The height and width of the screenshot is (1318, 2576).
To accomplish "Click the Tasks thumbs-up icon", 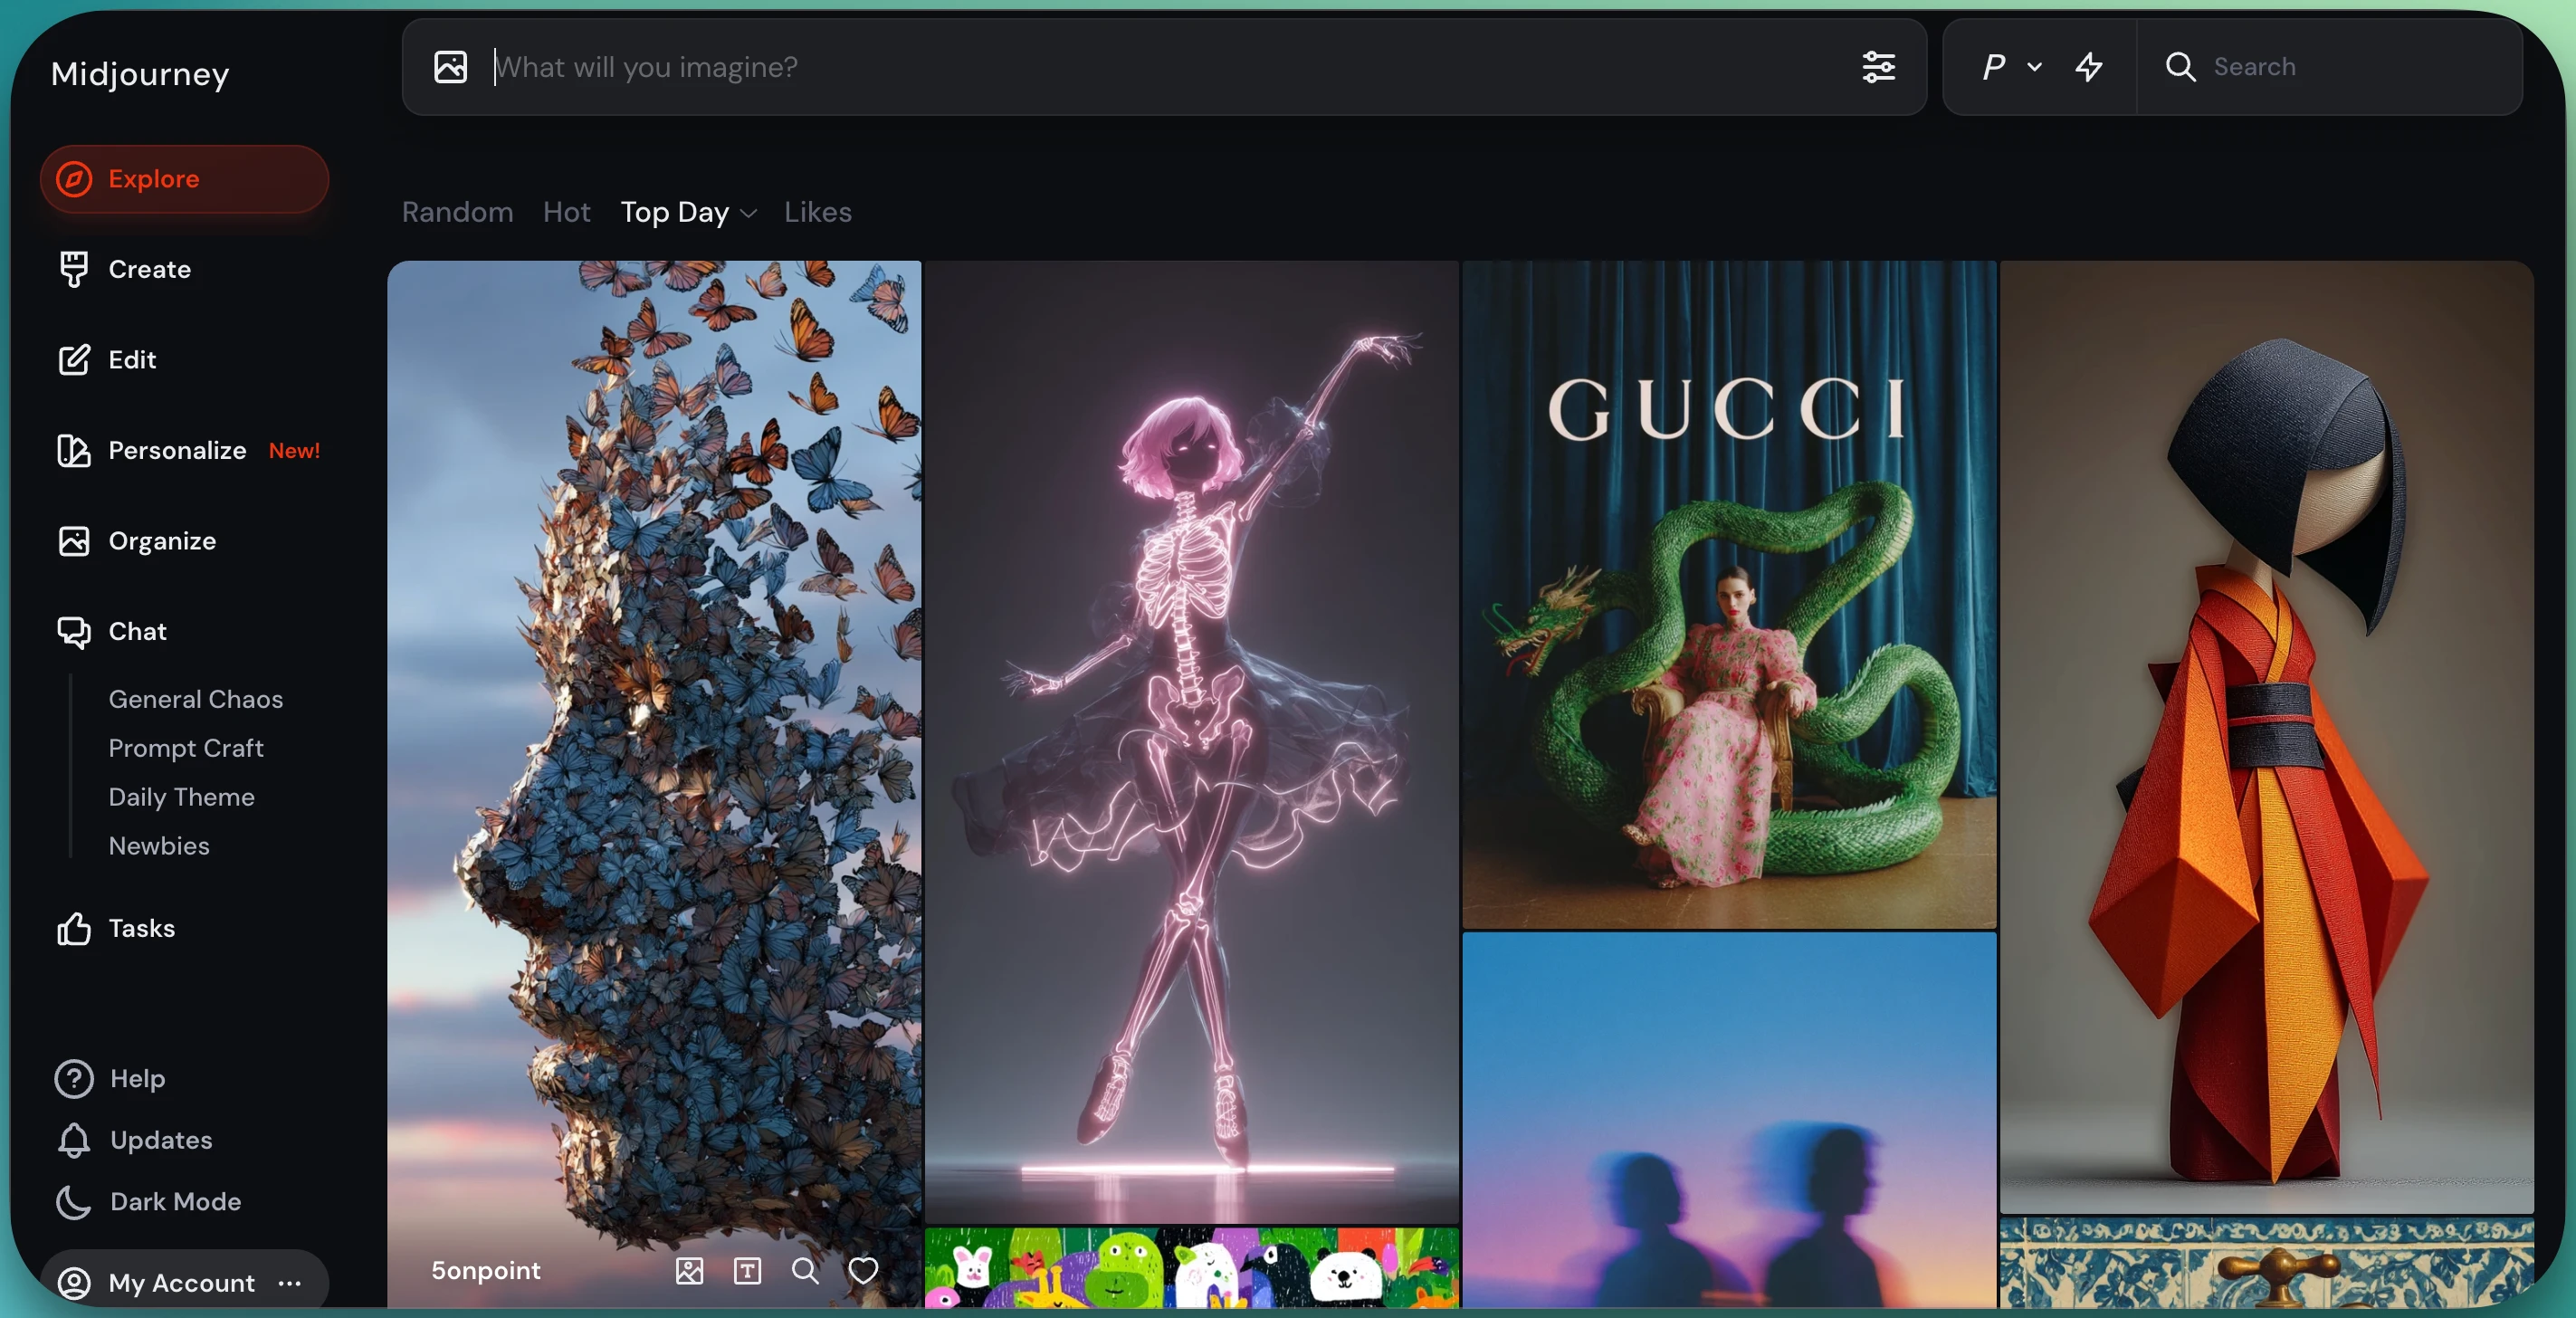I will [x=74, y=929].
